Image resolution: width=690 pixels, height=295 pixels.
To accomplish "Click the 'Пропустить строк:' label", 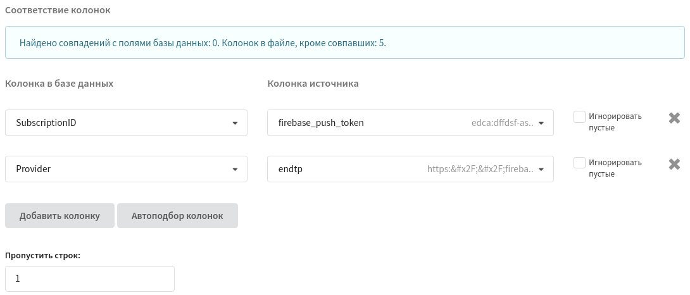I will click(42, 255).
